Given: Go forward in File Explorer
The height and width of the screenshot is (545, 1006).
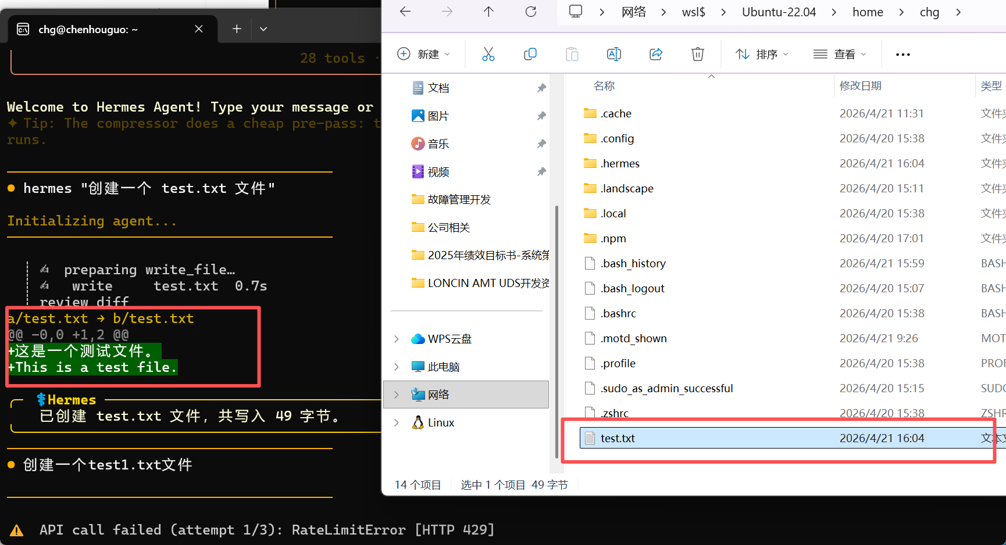Looking at the screenshot, I should pyautogui.click(x=447, y=12).
